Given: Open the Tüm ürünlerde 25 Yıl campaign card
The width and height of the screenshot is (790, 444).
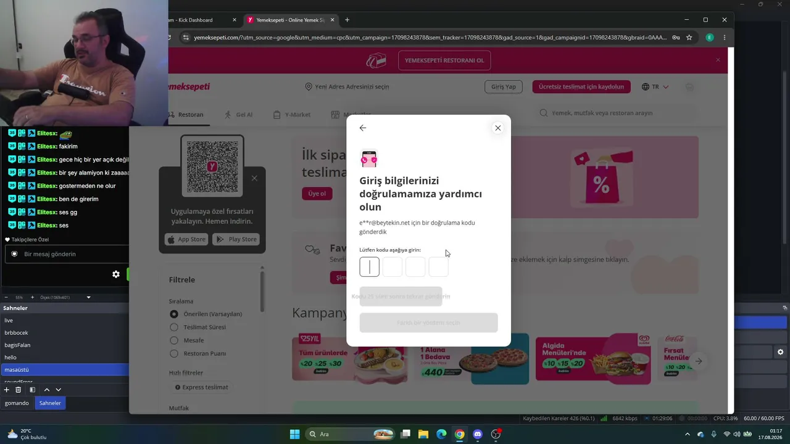Looking at the screenshot, I should [349, 358].
